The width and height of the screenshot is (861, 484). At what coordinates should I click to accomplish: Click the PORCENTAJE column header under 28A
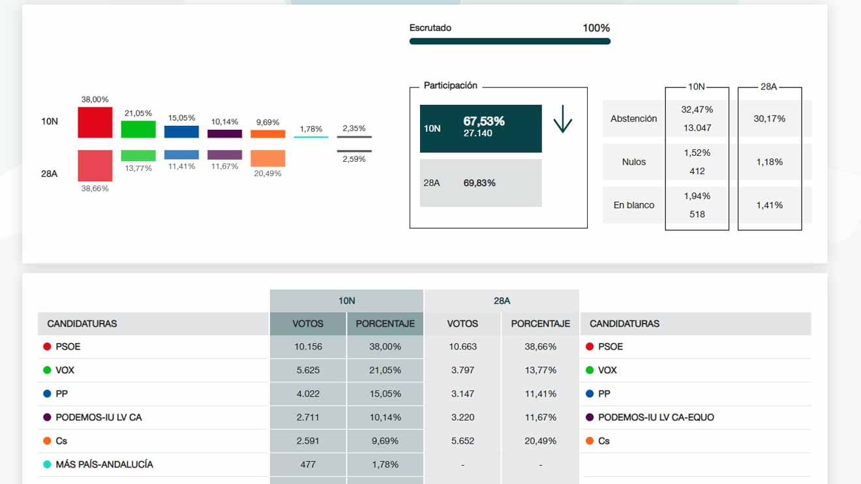pos(540,324)
